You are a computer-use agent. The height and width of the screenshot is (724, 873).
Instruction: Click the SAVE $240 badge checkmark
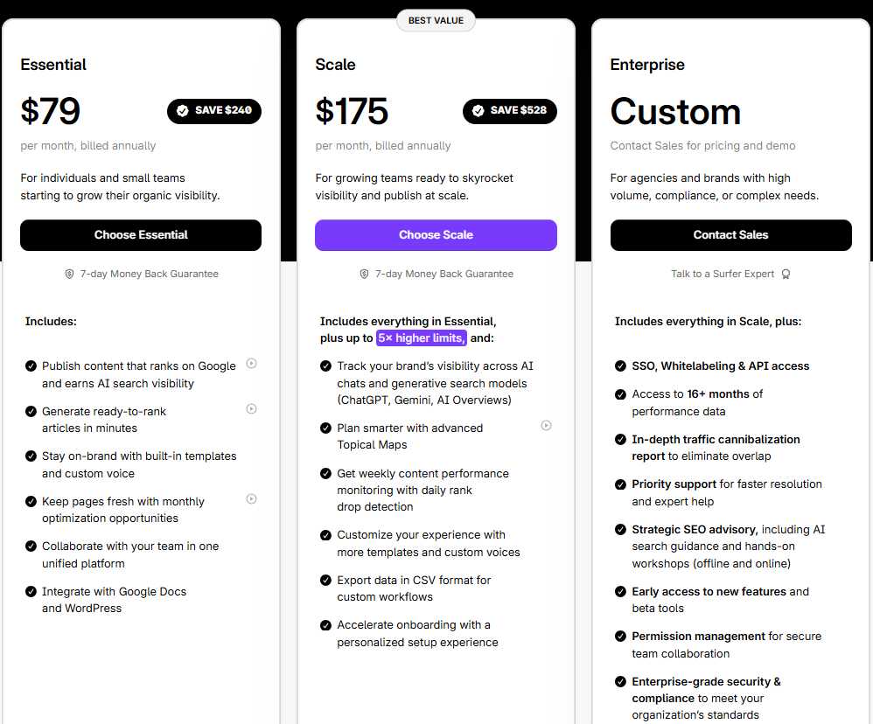tap(183, 111)
